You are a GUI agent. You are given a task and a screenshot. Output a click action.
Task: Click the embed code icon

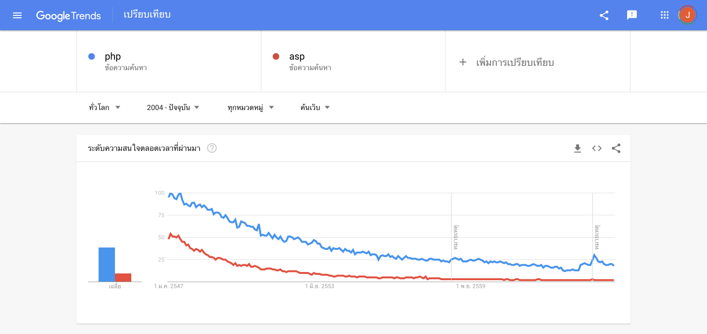(597, 148)
